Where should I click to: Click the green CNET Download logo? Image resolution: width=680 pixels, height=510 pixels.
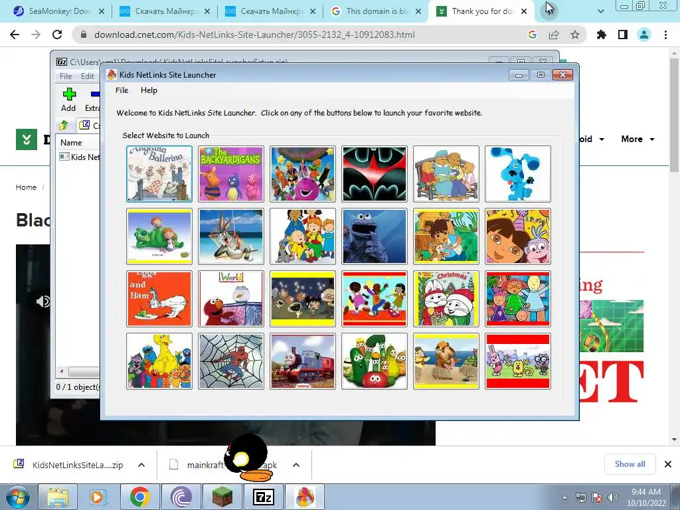click(27, 139)
